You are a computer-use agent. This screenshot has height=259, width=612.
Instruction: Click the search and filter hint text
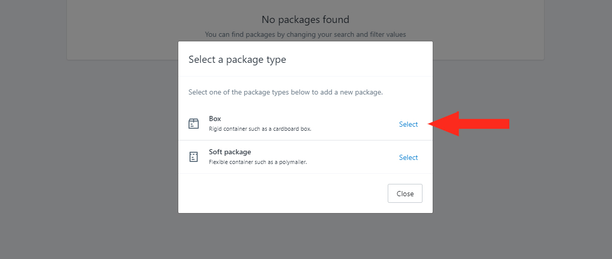[305, 34]
